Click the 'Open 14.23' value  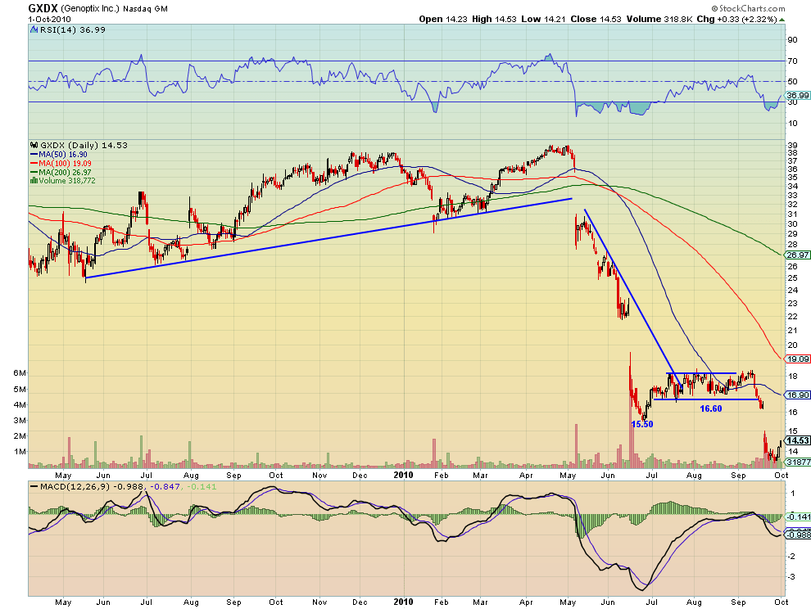point(442,19)
